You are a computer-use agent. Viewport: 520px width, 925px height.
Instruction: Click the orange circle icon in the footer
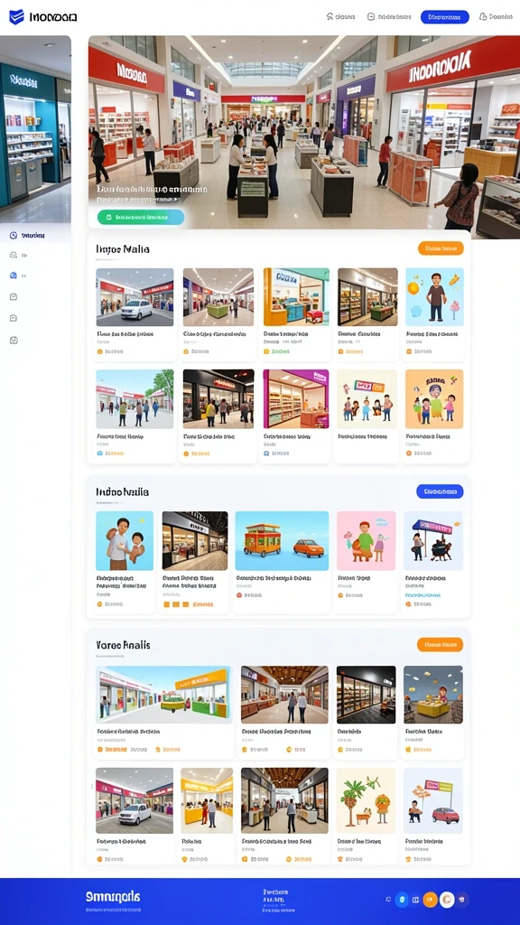pos(431,899)
